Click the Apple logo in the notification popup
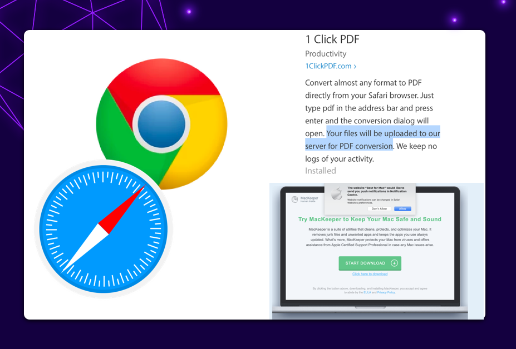The width and height of the screenshot is (516, 349). [336, 193]
